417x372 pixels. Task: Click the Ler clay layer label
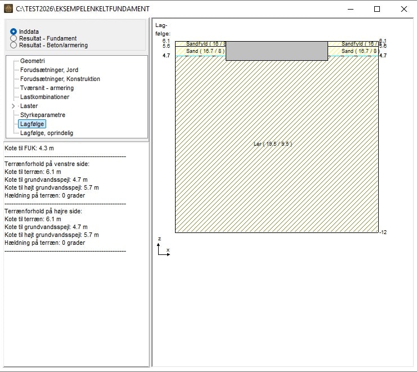click(x=273, y=144)
